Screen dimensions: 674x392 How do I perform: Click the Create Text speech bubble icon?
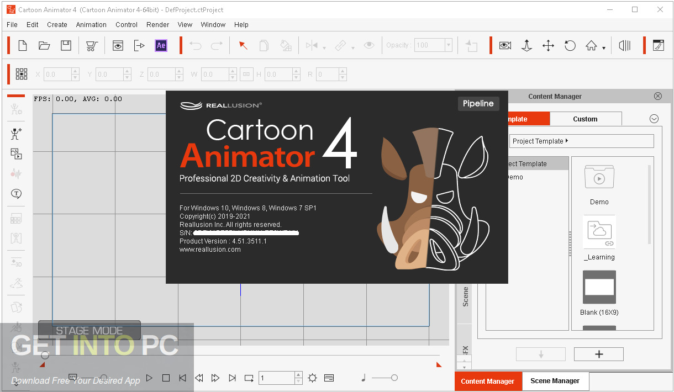17,194
